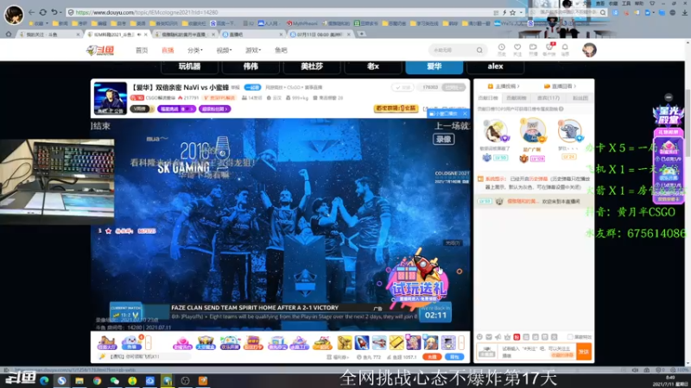
Task: Click the orange 充值 recharge button
Action: pyautogui.click(x=432, y=357)
